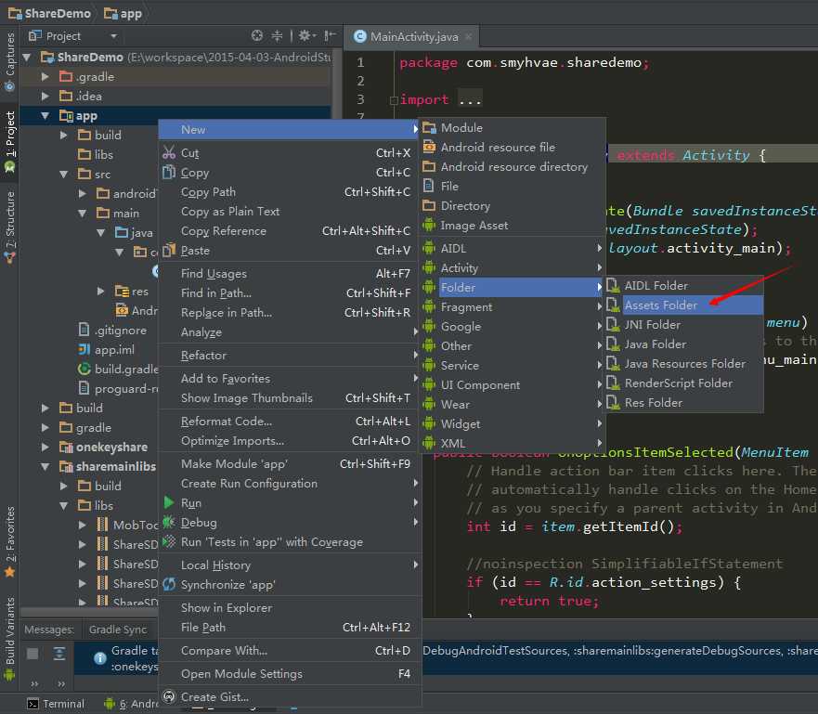
Task: Open the Project panel settings gear
Action: click(303, 36)
